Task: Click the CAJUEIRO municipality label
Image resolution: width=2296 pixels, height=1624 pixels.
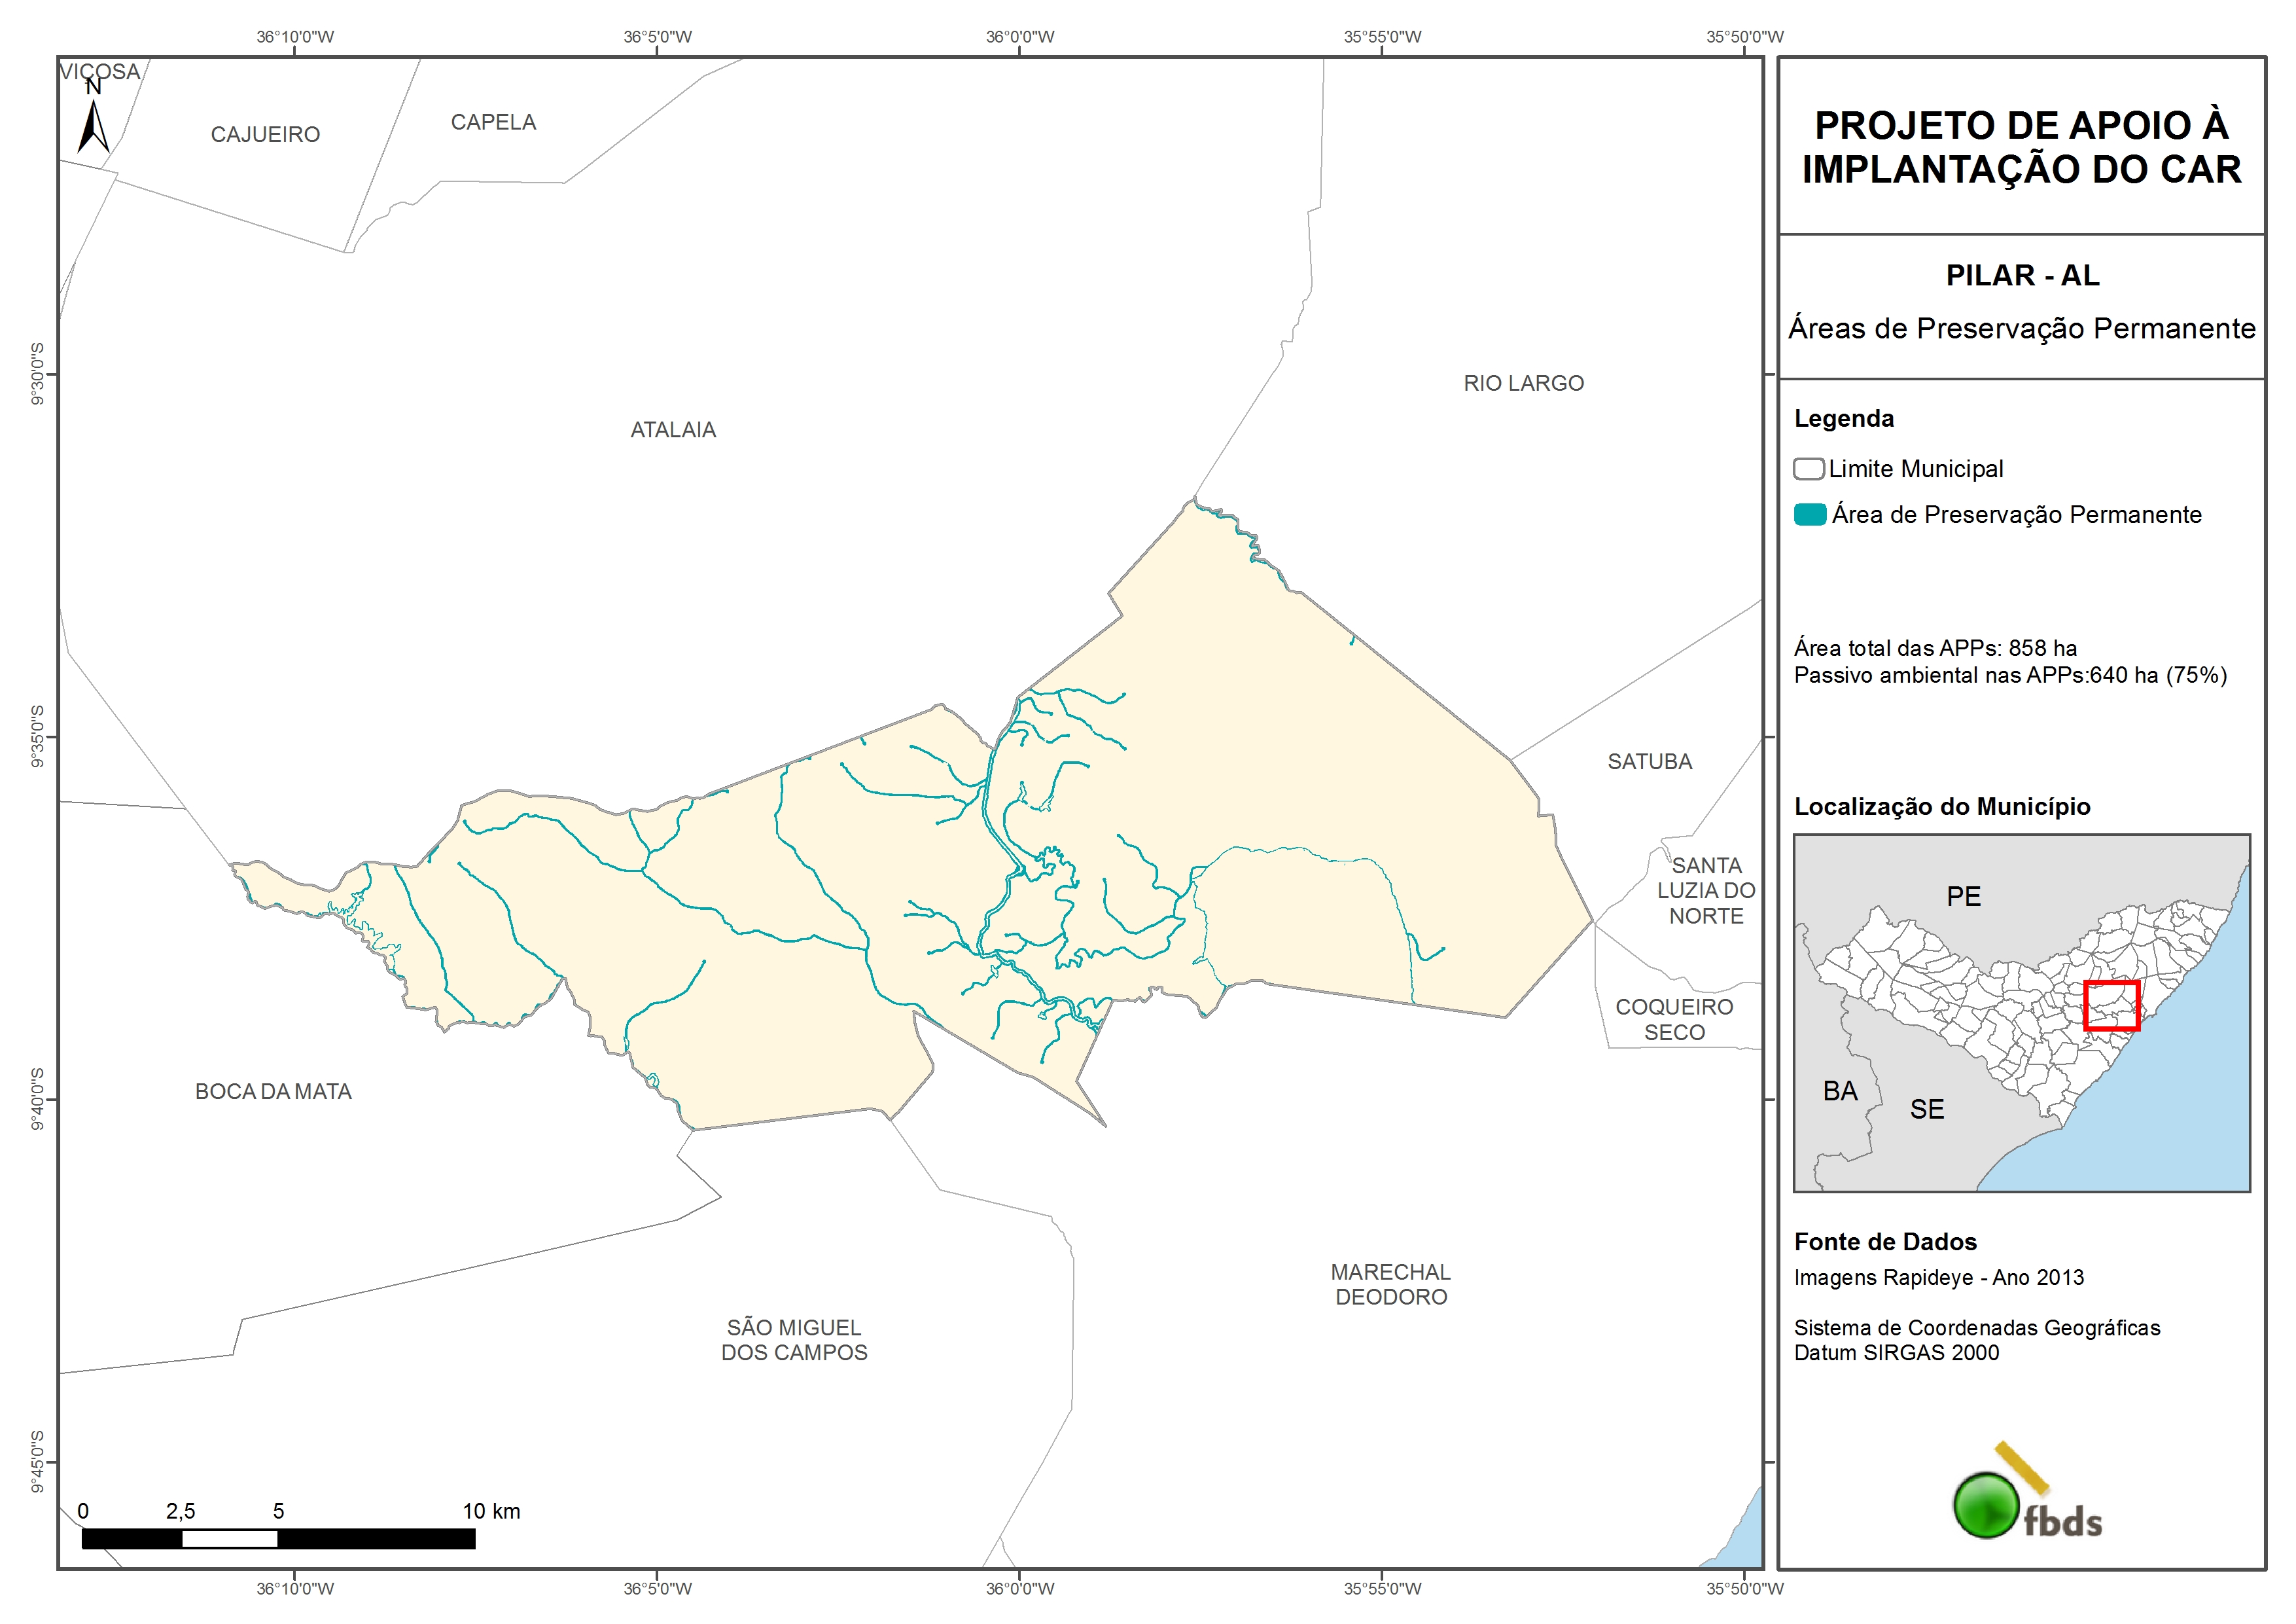Action: click(x=265, y=135)
